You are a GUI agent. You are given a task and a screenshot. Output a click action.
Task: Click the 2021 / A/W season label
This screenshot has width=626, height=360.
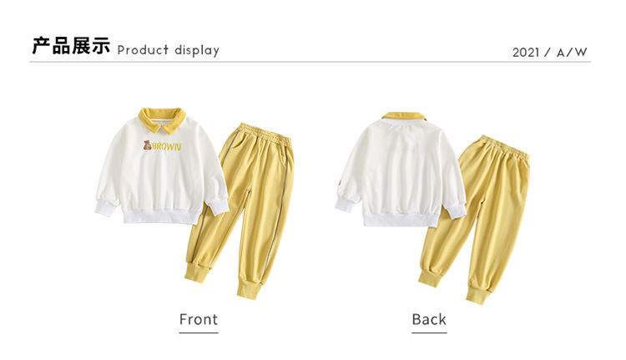pyautogui.click(x=549, y=53)
